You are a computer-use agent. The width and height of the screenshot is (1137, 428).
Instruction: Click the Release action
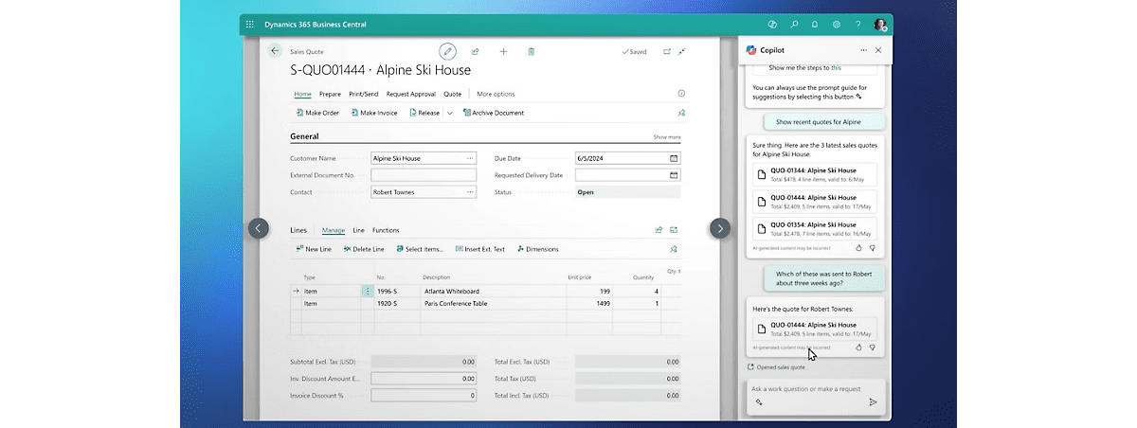[424, 113]
